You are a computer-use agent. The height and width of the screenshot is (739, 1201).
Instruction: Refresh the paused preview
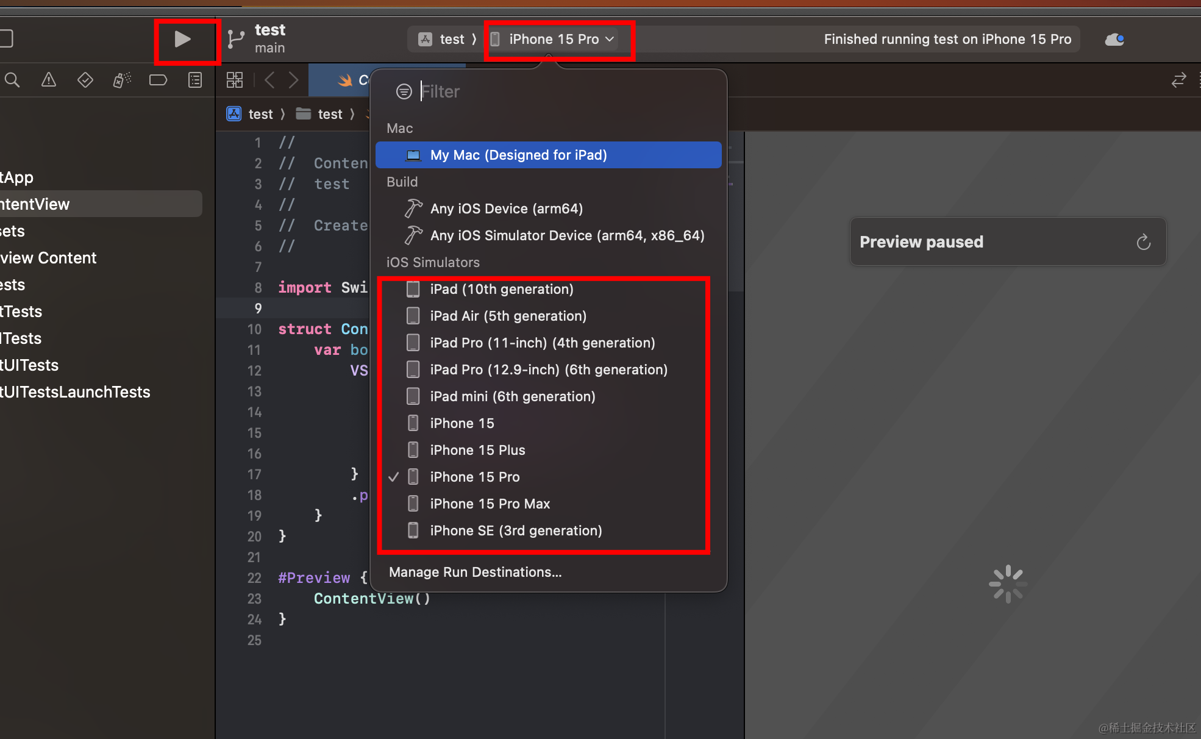[1143, 242]
